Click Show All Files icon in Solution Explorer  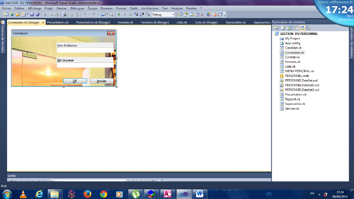point(283,28)
